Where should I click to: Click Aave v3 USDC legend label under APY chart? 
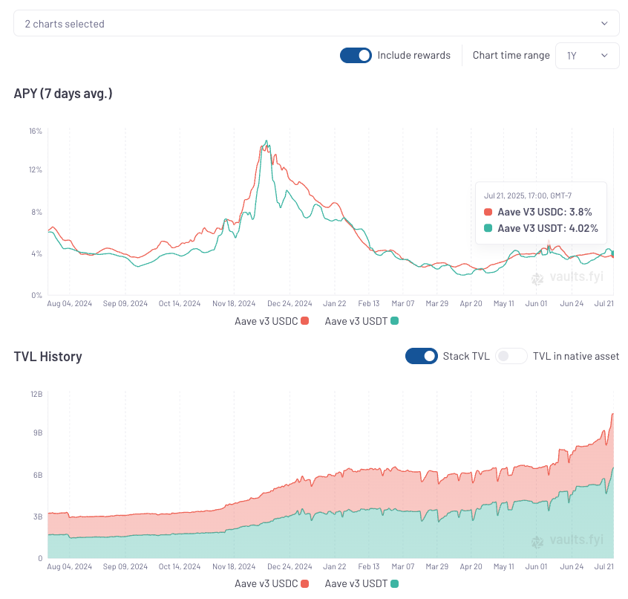point(266,321)
